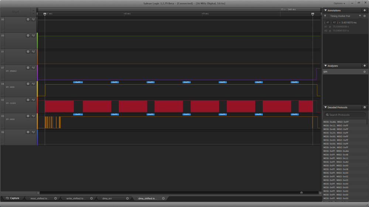Open settings gear for dma_shifted tab
The height and width of the screenshot is (207, 369).
[x=163, y=198]
